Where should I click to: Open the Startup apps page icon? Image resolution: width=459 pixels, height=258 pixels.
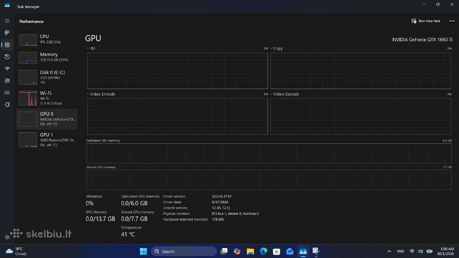click(7, 69)
